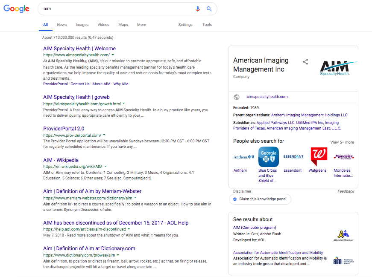Viewport: 372px width, 277px height.
Task: Switch to the News tab
Action: pyautogui.click(x=62, y=25)
